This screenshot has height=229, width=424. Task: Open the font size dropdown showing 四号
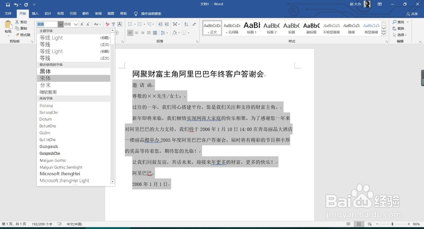click(76, 24)
